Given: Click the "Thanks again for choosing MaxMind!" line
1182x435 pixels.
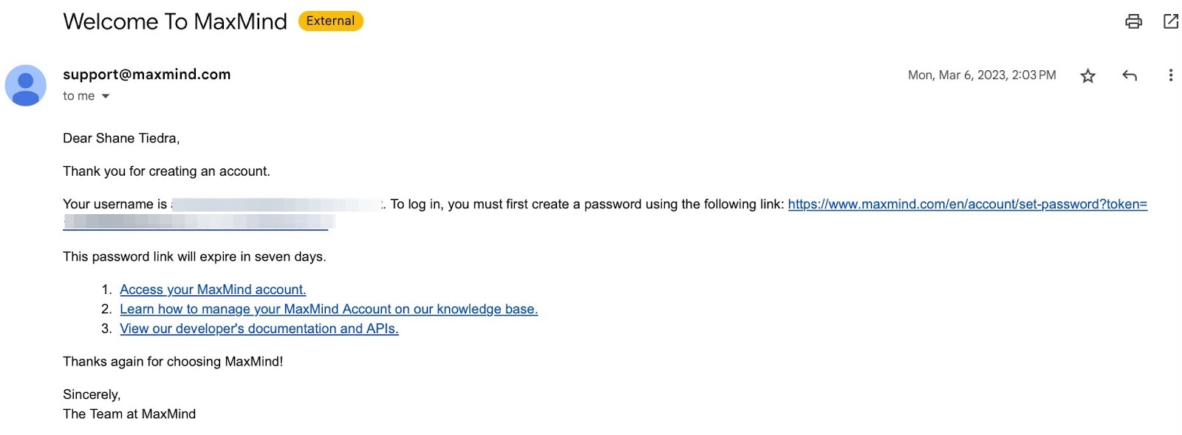Looking at the screenshot, I should (173, 362).
